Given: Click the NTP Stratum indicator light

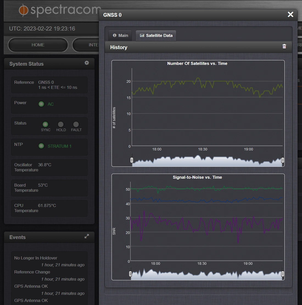Looking at the screenshot, I should click(x=41, y=146).
